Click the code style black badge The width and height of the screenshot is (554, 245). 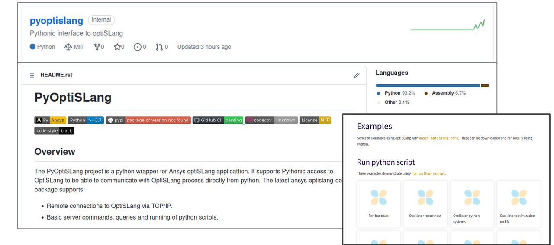54,131
